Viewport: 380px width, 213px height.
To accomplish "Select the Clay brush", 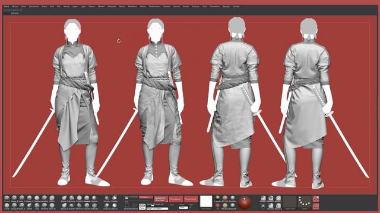I will click(x=37, y=206).
